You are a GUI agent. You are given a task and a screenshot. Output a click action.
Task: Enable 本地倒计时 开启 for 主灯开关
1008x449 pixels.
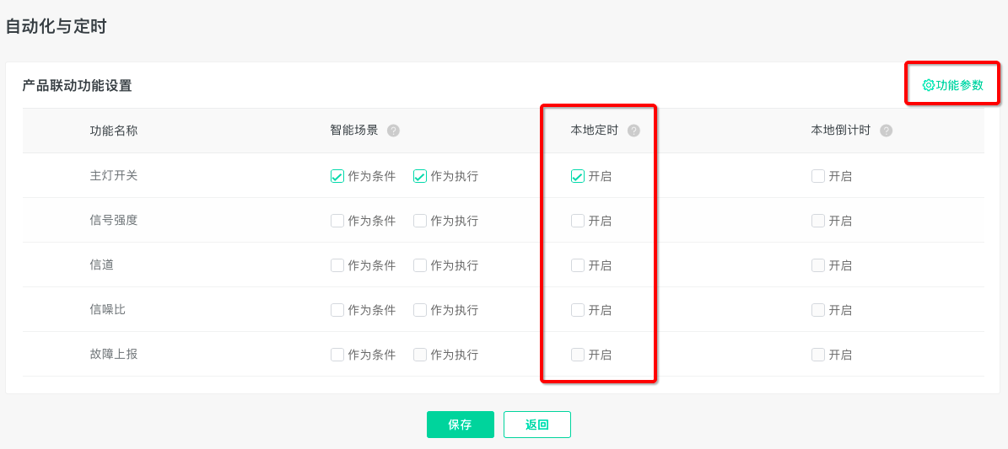point(817,176)
